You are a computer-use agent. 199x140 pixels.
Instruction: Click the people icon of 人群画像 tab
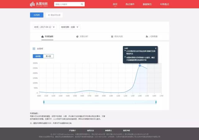pos(147,37)
